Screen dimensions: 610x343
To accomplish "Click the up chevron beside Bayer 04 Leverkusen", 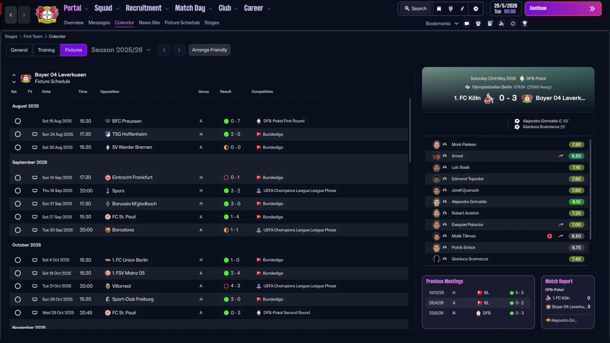I will pos(14,75).
